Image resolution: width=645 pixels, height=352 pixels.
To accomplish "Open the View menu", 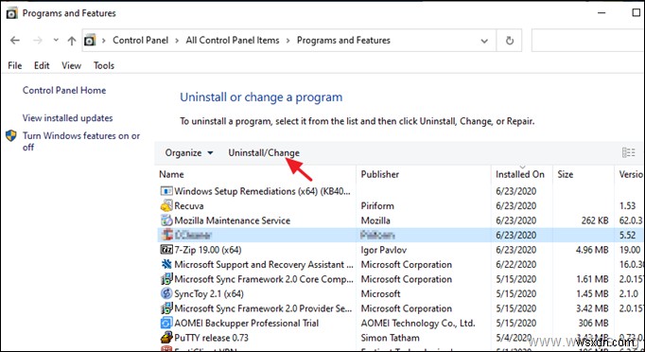I will (x=71, y=65).
